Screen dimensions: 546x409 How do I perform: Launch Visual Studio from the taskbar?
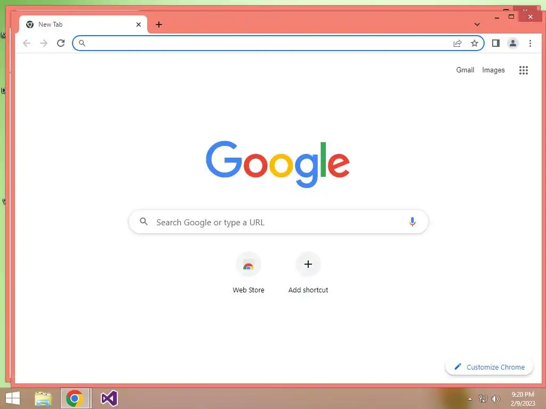[x=109, y=398]
